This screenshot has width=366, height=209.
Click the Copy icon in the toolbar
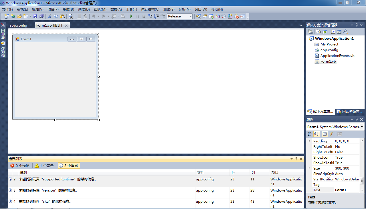click(56, 16)
